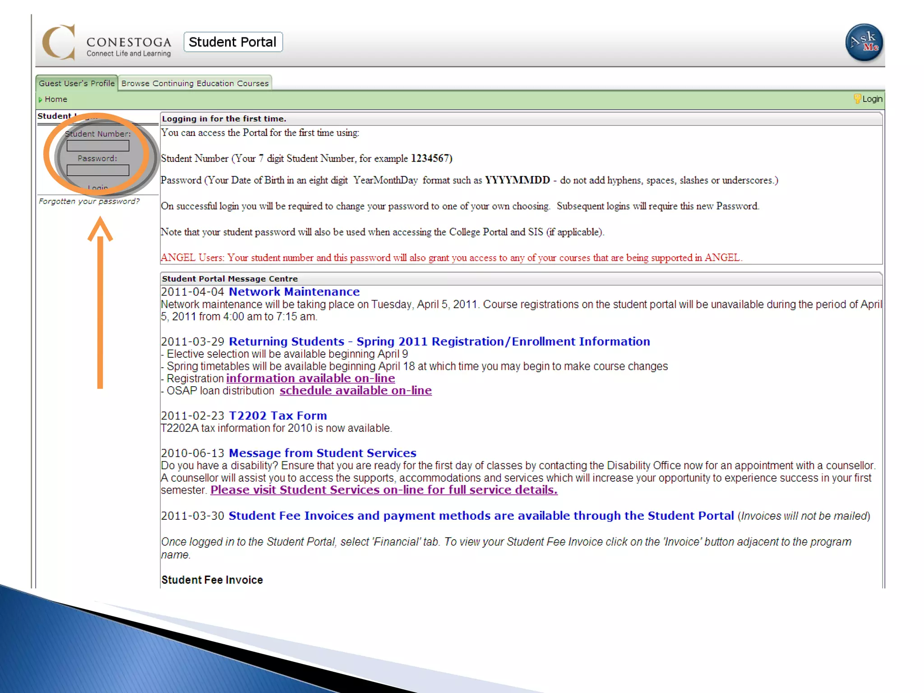Image resolution: width=924 pixels, height=693 pixels.
Task: Open Returning Students Spring 2011 Registration heading
Action: [x=439, y=342]
